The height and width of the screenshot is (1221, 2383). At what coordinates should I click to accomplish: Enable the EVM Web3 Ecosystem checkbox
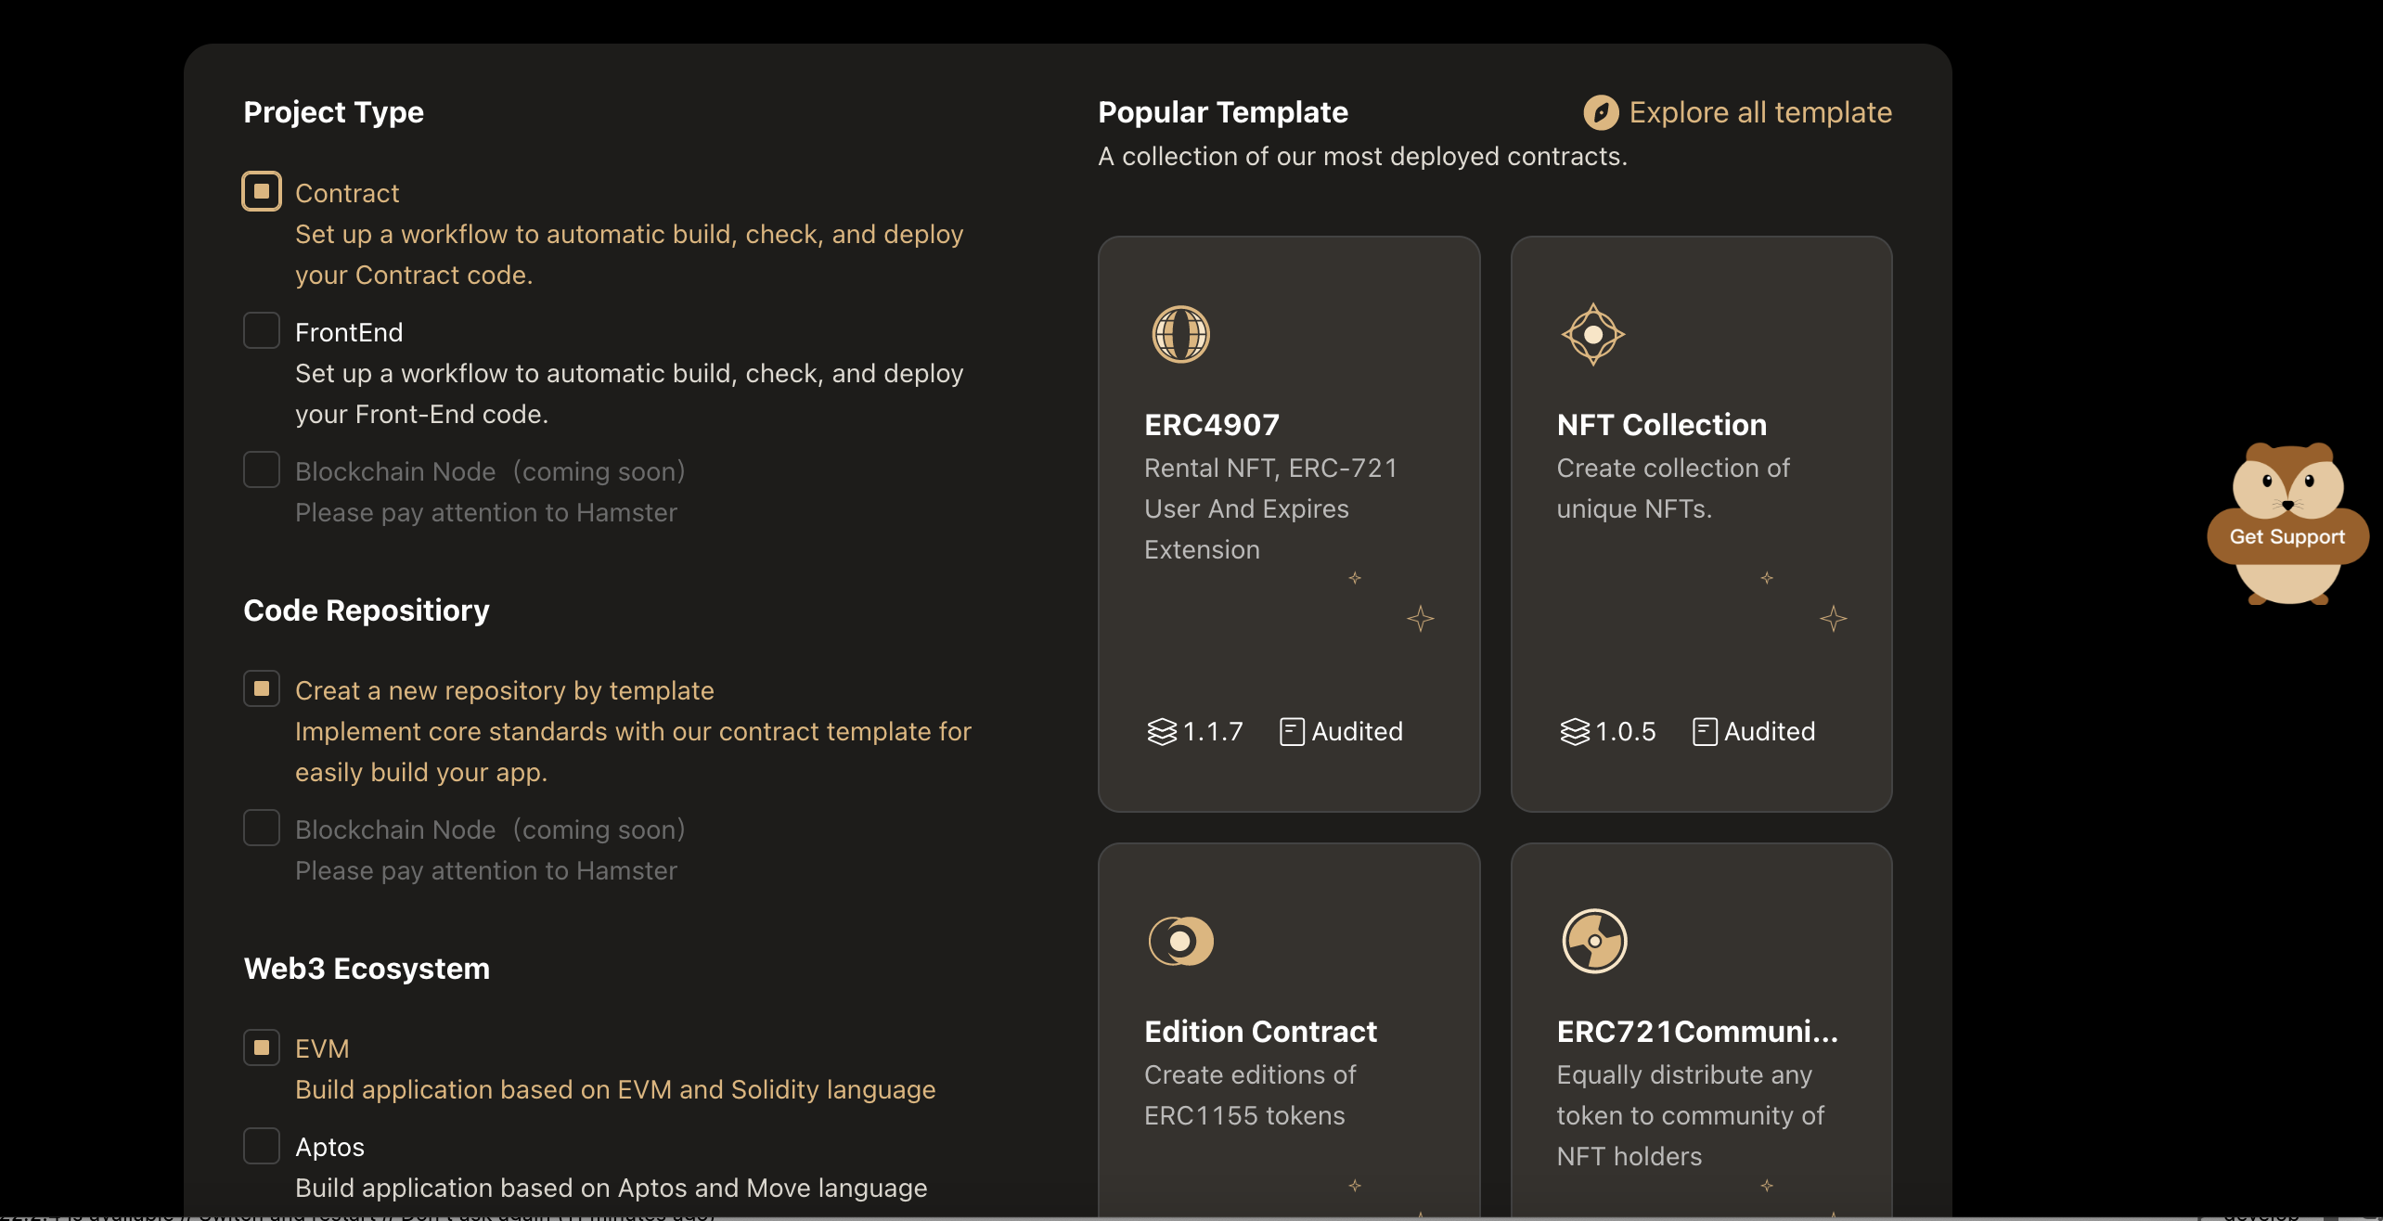tap(260, 1047)
